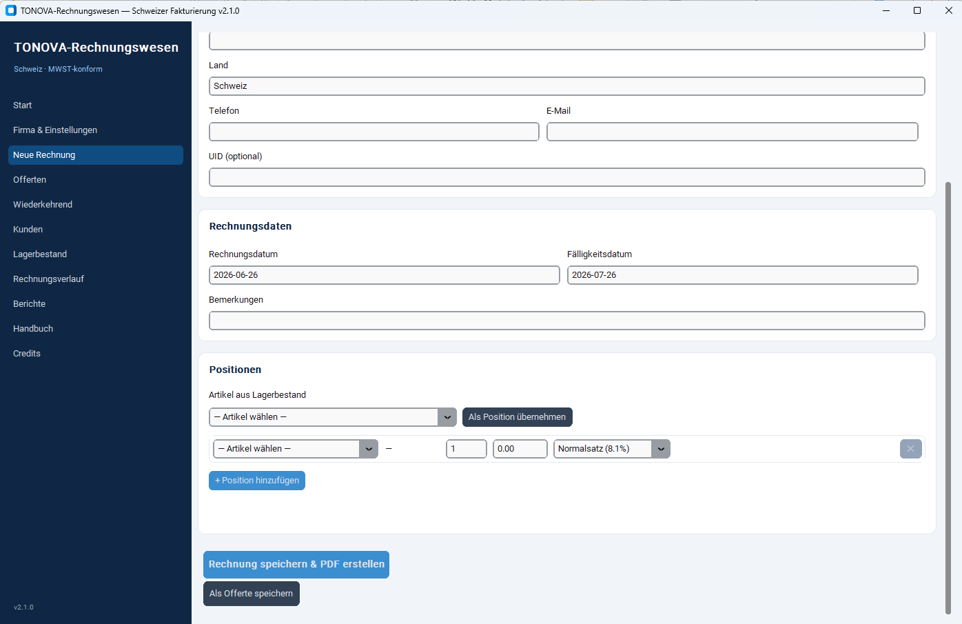Open the Kunden list
The height and width of the screenshot is (624, 962).
[96, 230]
